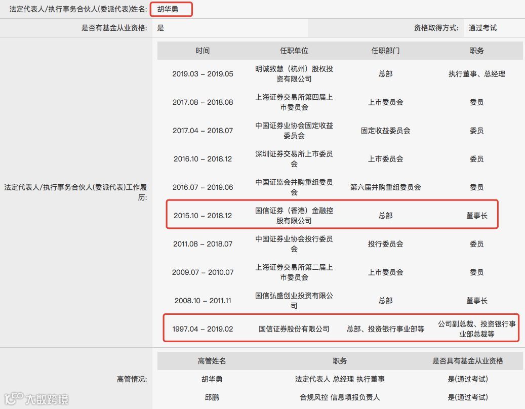Image resolution: width=525 pixels, height=409 pixels.
Task: Click 中国证券业协会固定收益委员会 cell
Action: click(294, 131)
